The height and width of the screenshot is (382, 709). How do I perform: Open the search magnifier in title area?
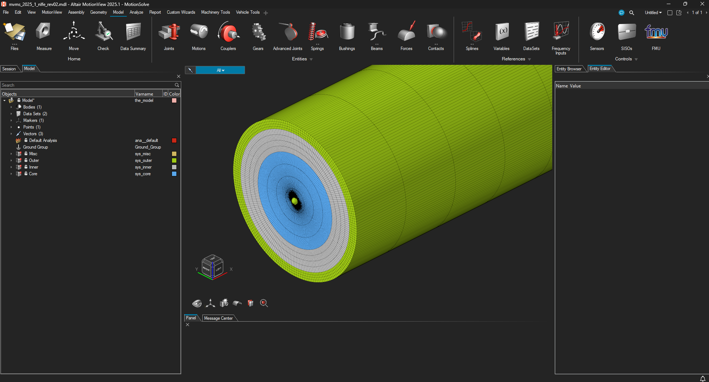click(632, 13)
